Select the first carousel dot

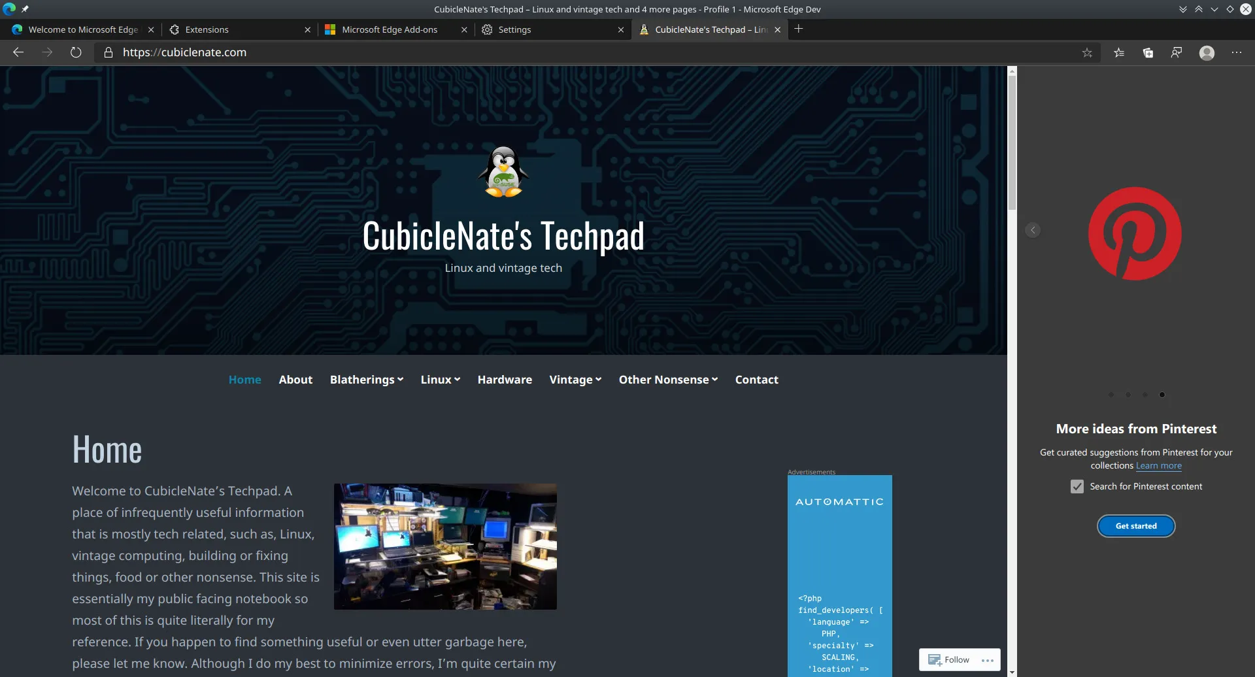[x=1112, y=395]
